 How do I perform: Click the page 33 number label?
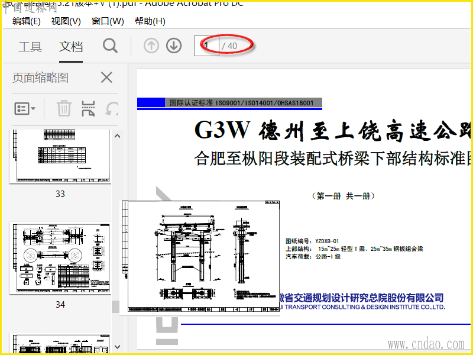(60, 194)
